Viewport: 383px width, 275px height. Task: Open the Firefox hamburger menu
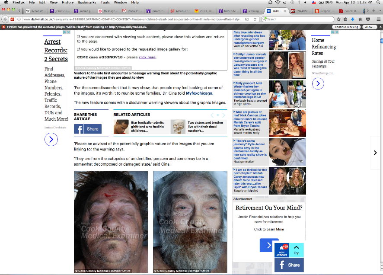coord(378,19)
